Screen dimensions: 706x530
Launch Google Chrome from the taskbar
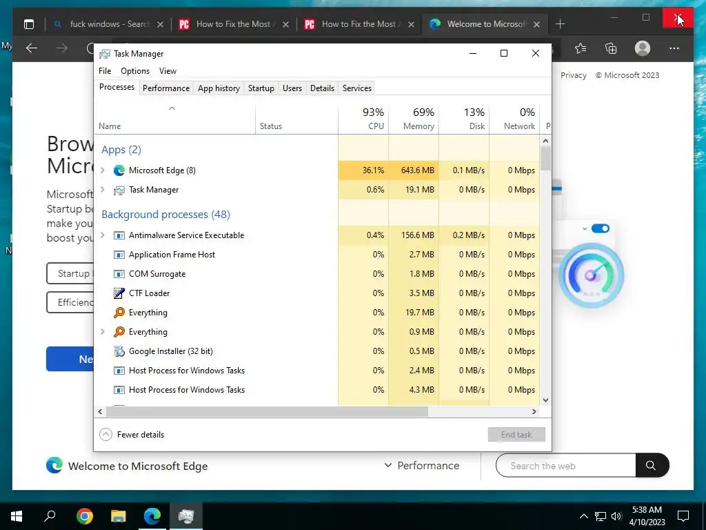(x=85, y=516)
